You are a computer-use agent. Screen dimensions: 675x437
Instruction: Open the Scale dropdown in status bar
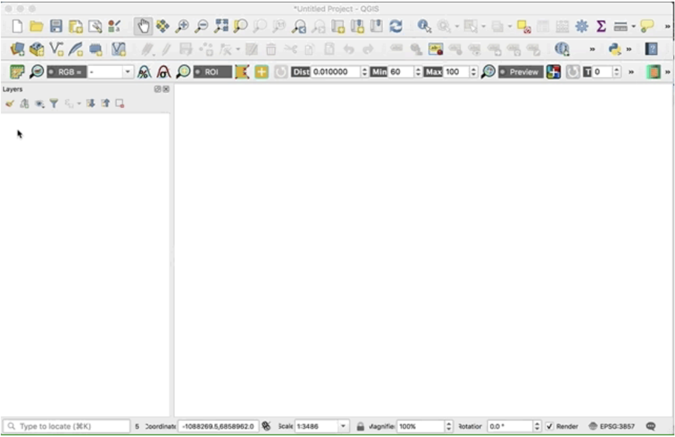coord(344,426)
